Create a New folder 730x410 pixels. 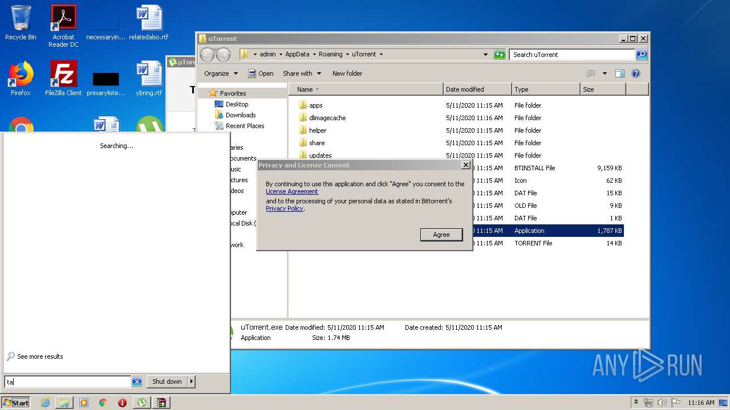pos(347,73)
